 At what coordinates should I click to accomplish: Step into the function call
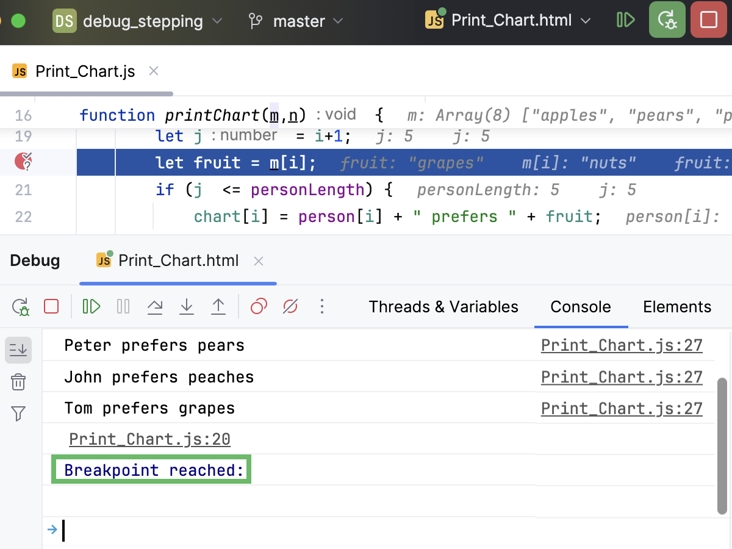(186, 306)
